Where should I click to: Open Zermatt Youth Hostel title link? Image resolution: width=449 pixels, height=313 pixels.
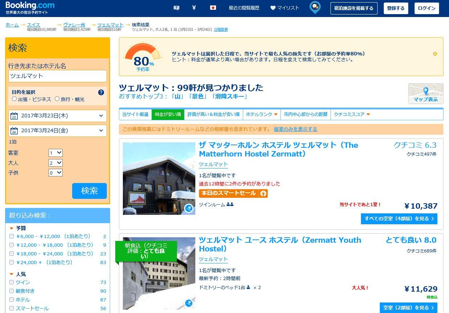pyautogui.click(x=280, y=245)
